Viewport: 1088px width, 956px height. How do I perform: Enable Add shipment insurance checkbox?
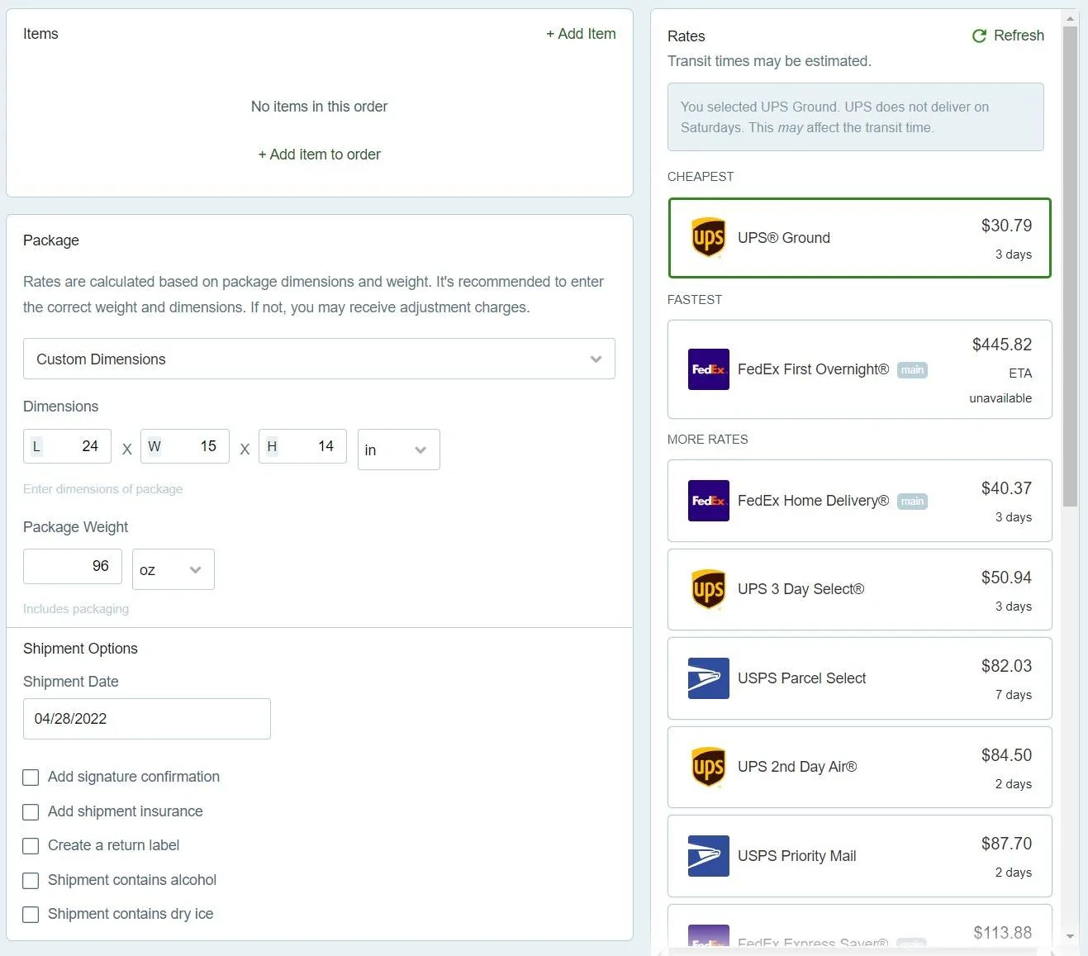tap(31, 812)
